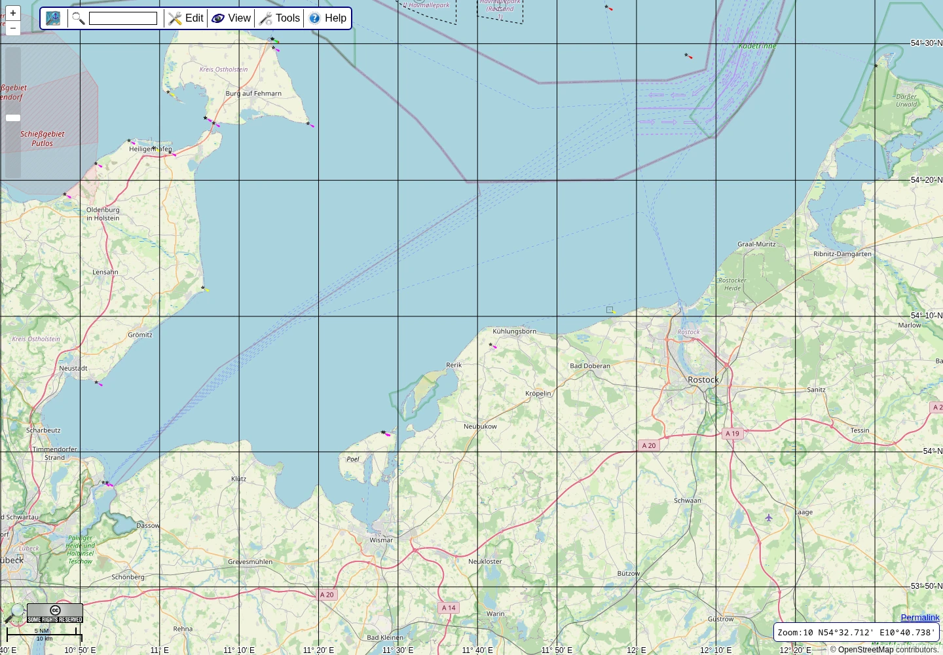Click the Grömitz label
Image resolution: width=943 pixels, height=655 pixels.
click(140, 335)
